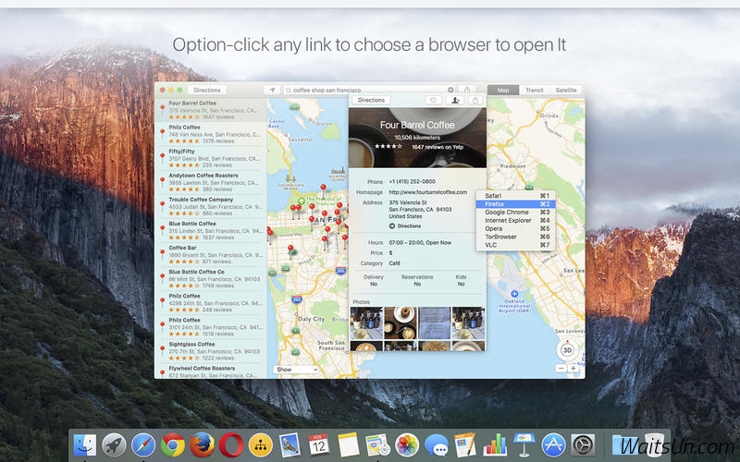Open Google Chrome from the Dock
Viewport: 740px width, 462px height.
[x=173, y=445]
